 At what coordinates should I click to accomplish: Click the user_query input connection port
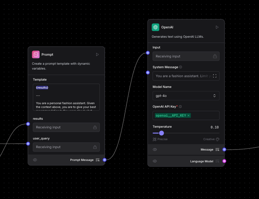pos(28,144)
